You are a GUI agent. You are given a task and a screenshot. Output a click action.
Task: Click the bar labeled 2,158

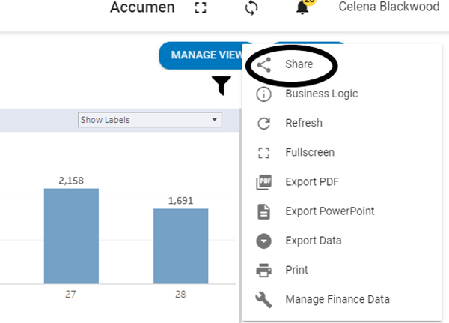[x=71, y=235]
